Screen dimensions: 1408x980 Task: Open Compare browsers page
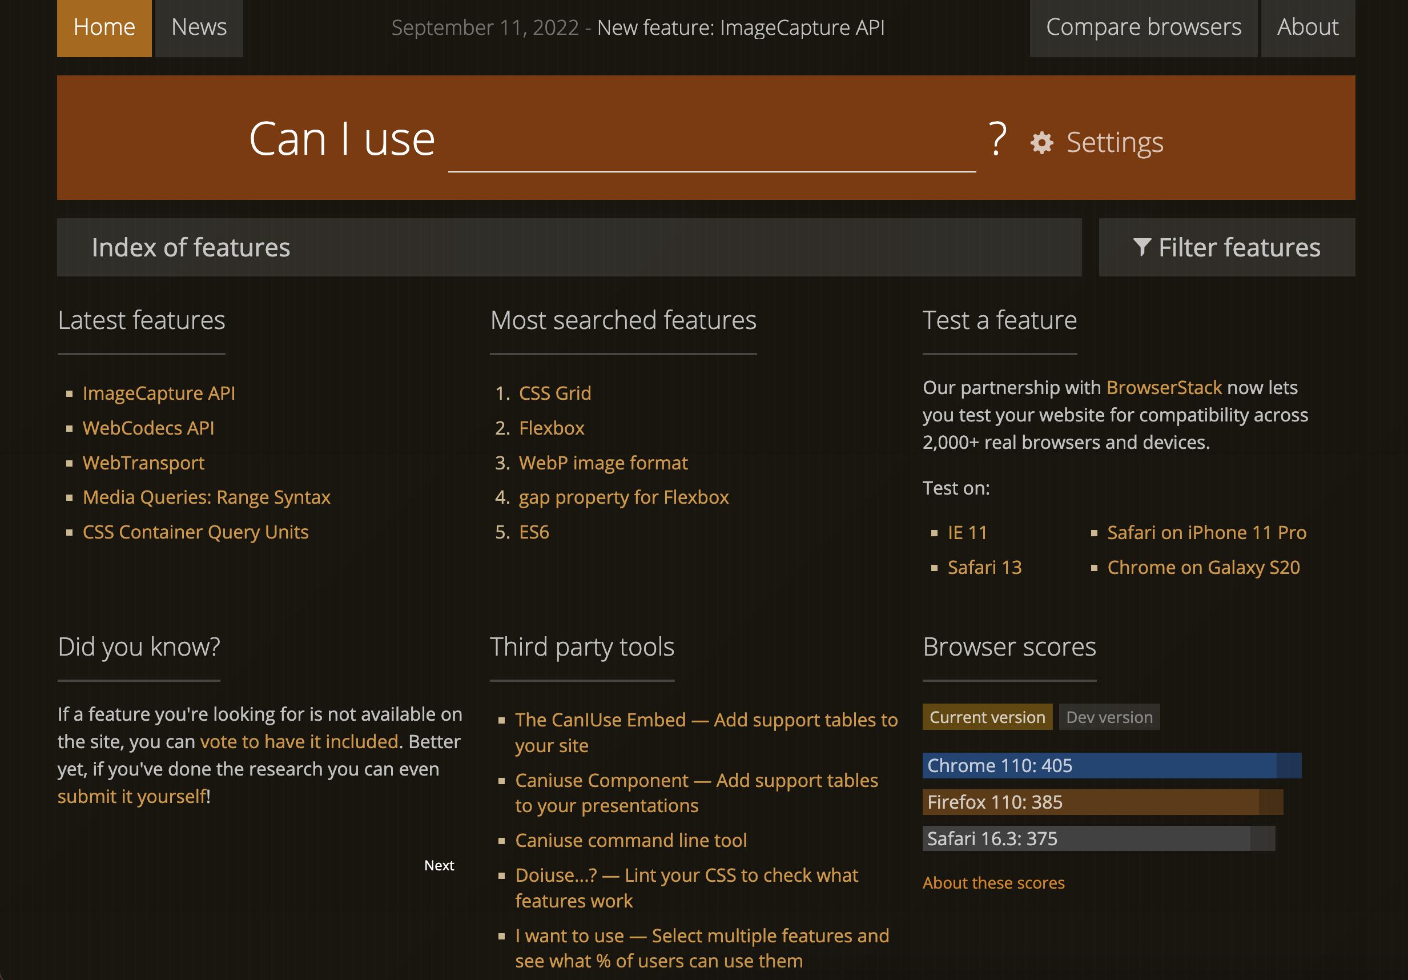[x=1143, y=27]
